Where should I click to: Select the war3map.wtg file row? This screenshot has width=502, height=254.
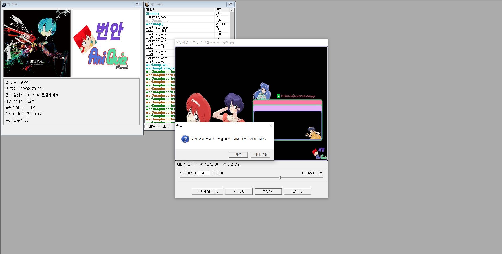click(x=160, y=62)
